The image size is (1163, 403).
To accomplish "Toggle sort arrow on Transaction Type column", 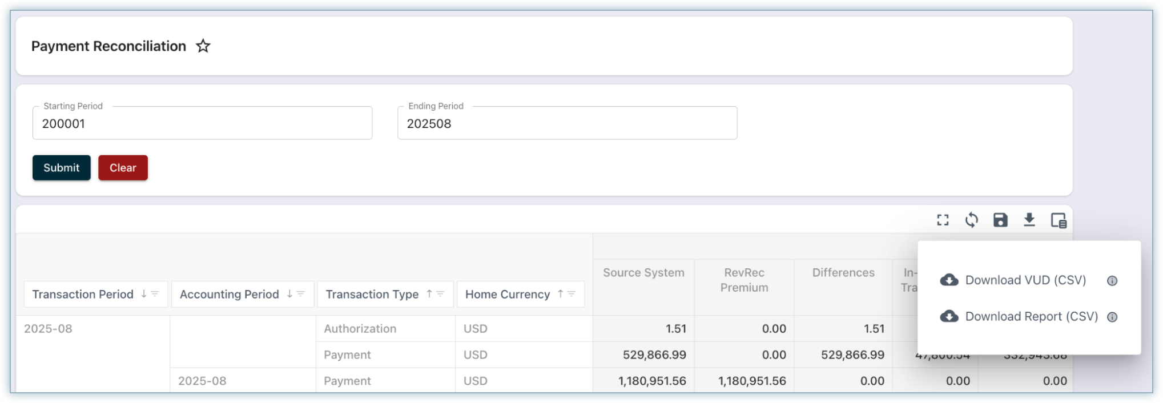I will (429, 294).
